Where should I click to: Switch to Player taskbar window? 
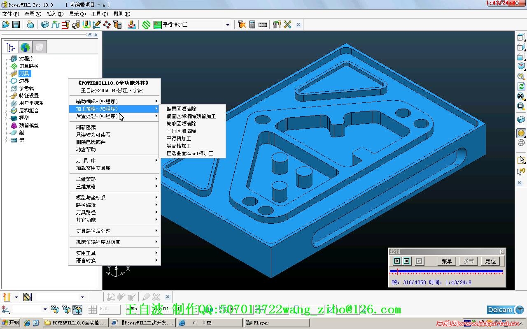pos(276,323)
